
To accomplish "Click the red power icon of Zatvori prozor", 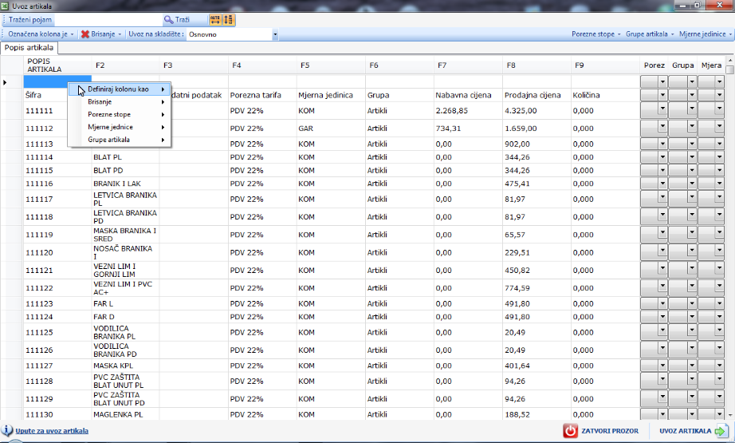I will pyautogui.click(x=571, y=431).
